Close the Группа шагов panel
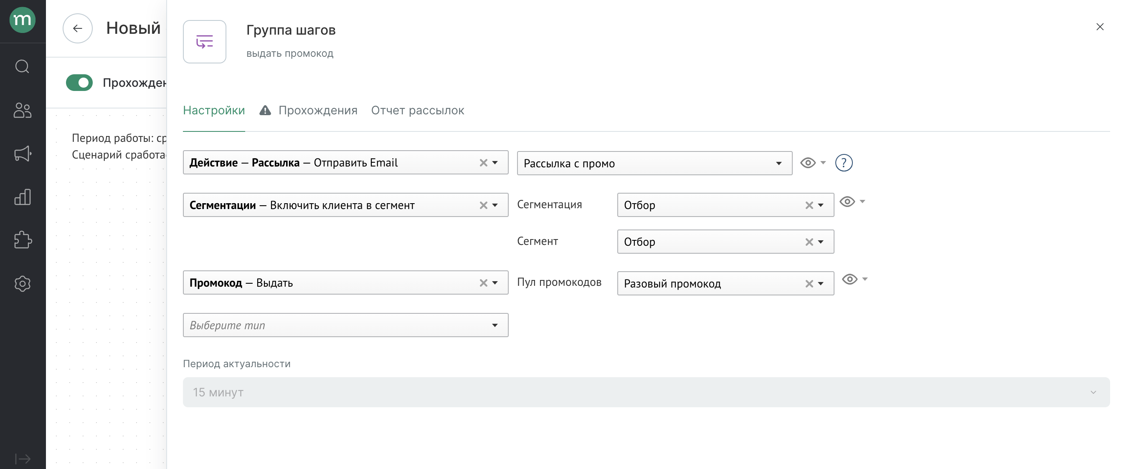Screen dimensions: 1126x469 click(1100, 27)
